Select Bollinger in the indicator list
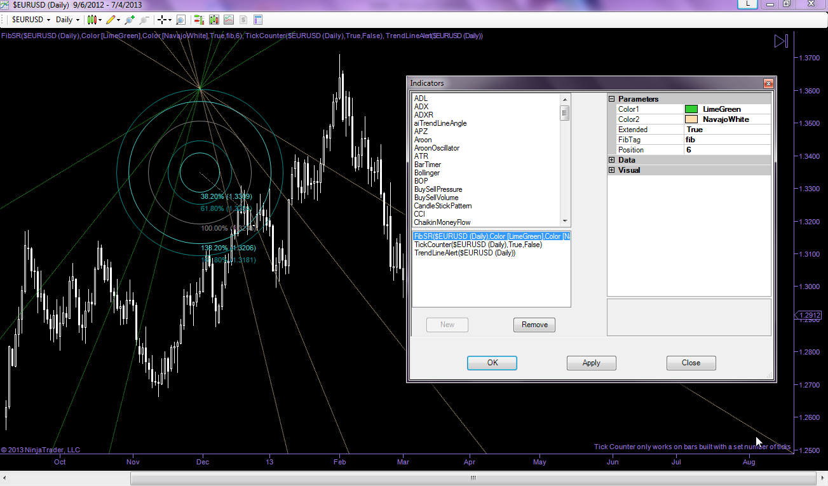Image resolution: width=828 pixels, height=486 pixels. [427, 173]
